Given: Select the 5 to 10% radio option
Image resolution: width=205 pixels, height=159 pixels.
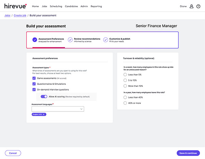Looking at the screenshot, I should [125, 80].
